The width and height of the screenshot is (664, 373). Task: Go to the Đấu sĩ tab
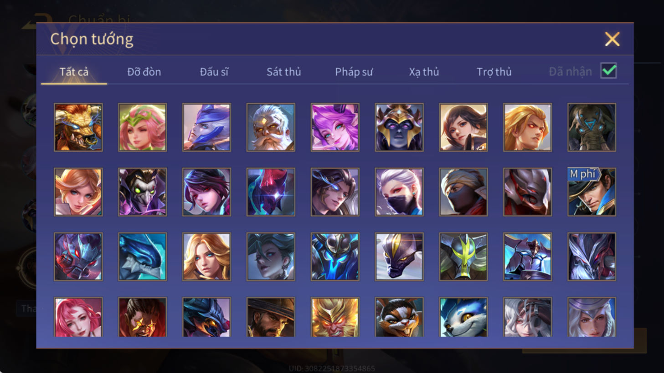[x=214, y=72]
